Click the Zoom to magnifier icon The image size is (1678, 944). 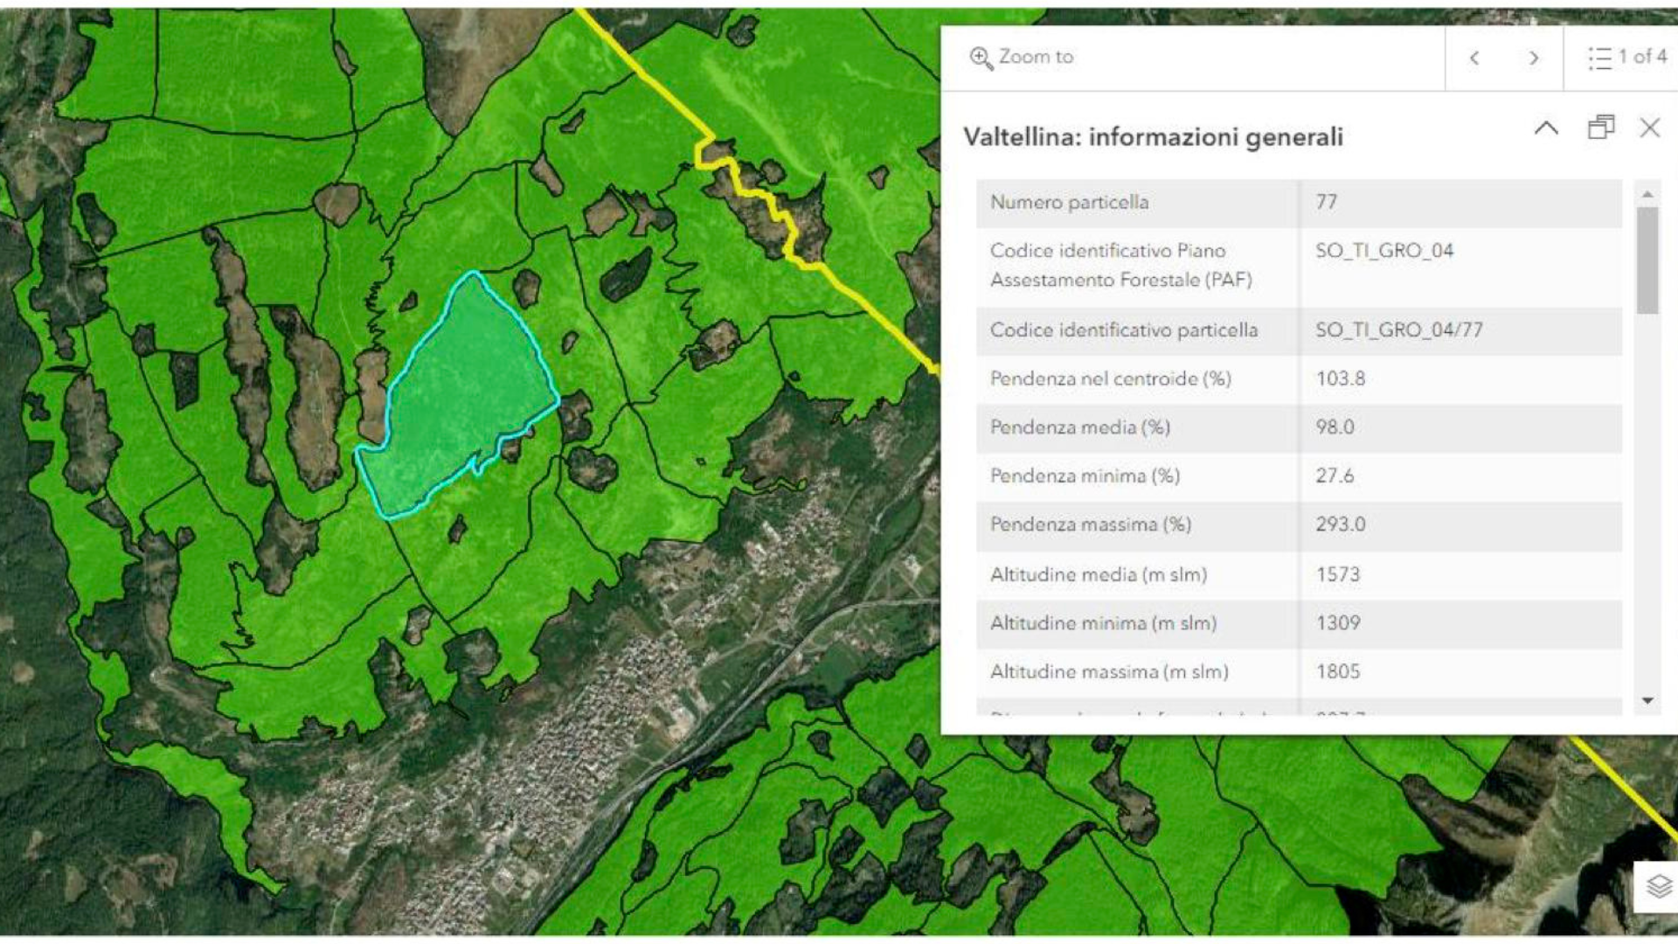pyautogui.click(x=981, y=58)
